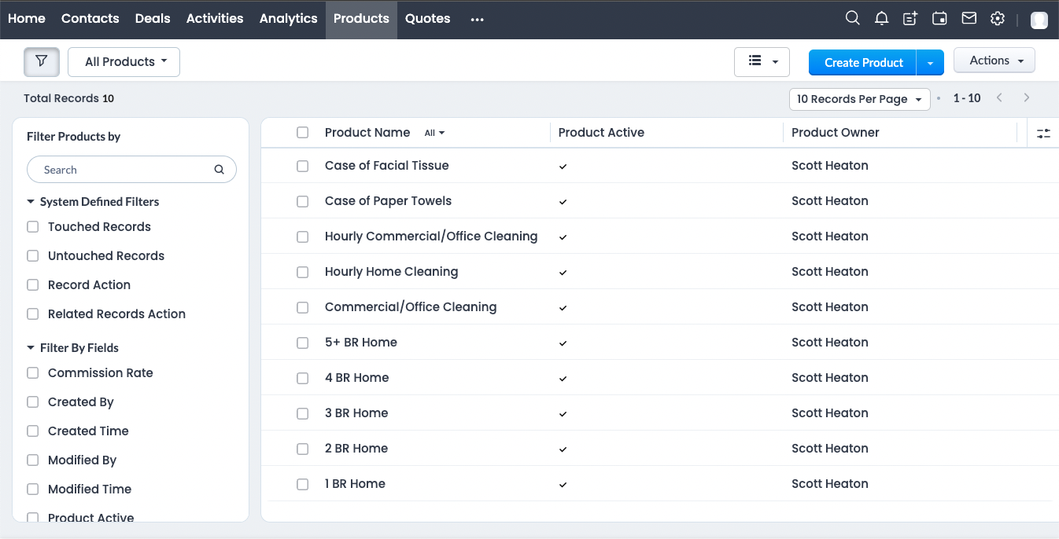Enable the Commission Rate field filter

tap(33, 373)
